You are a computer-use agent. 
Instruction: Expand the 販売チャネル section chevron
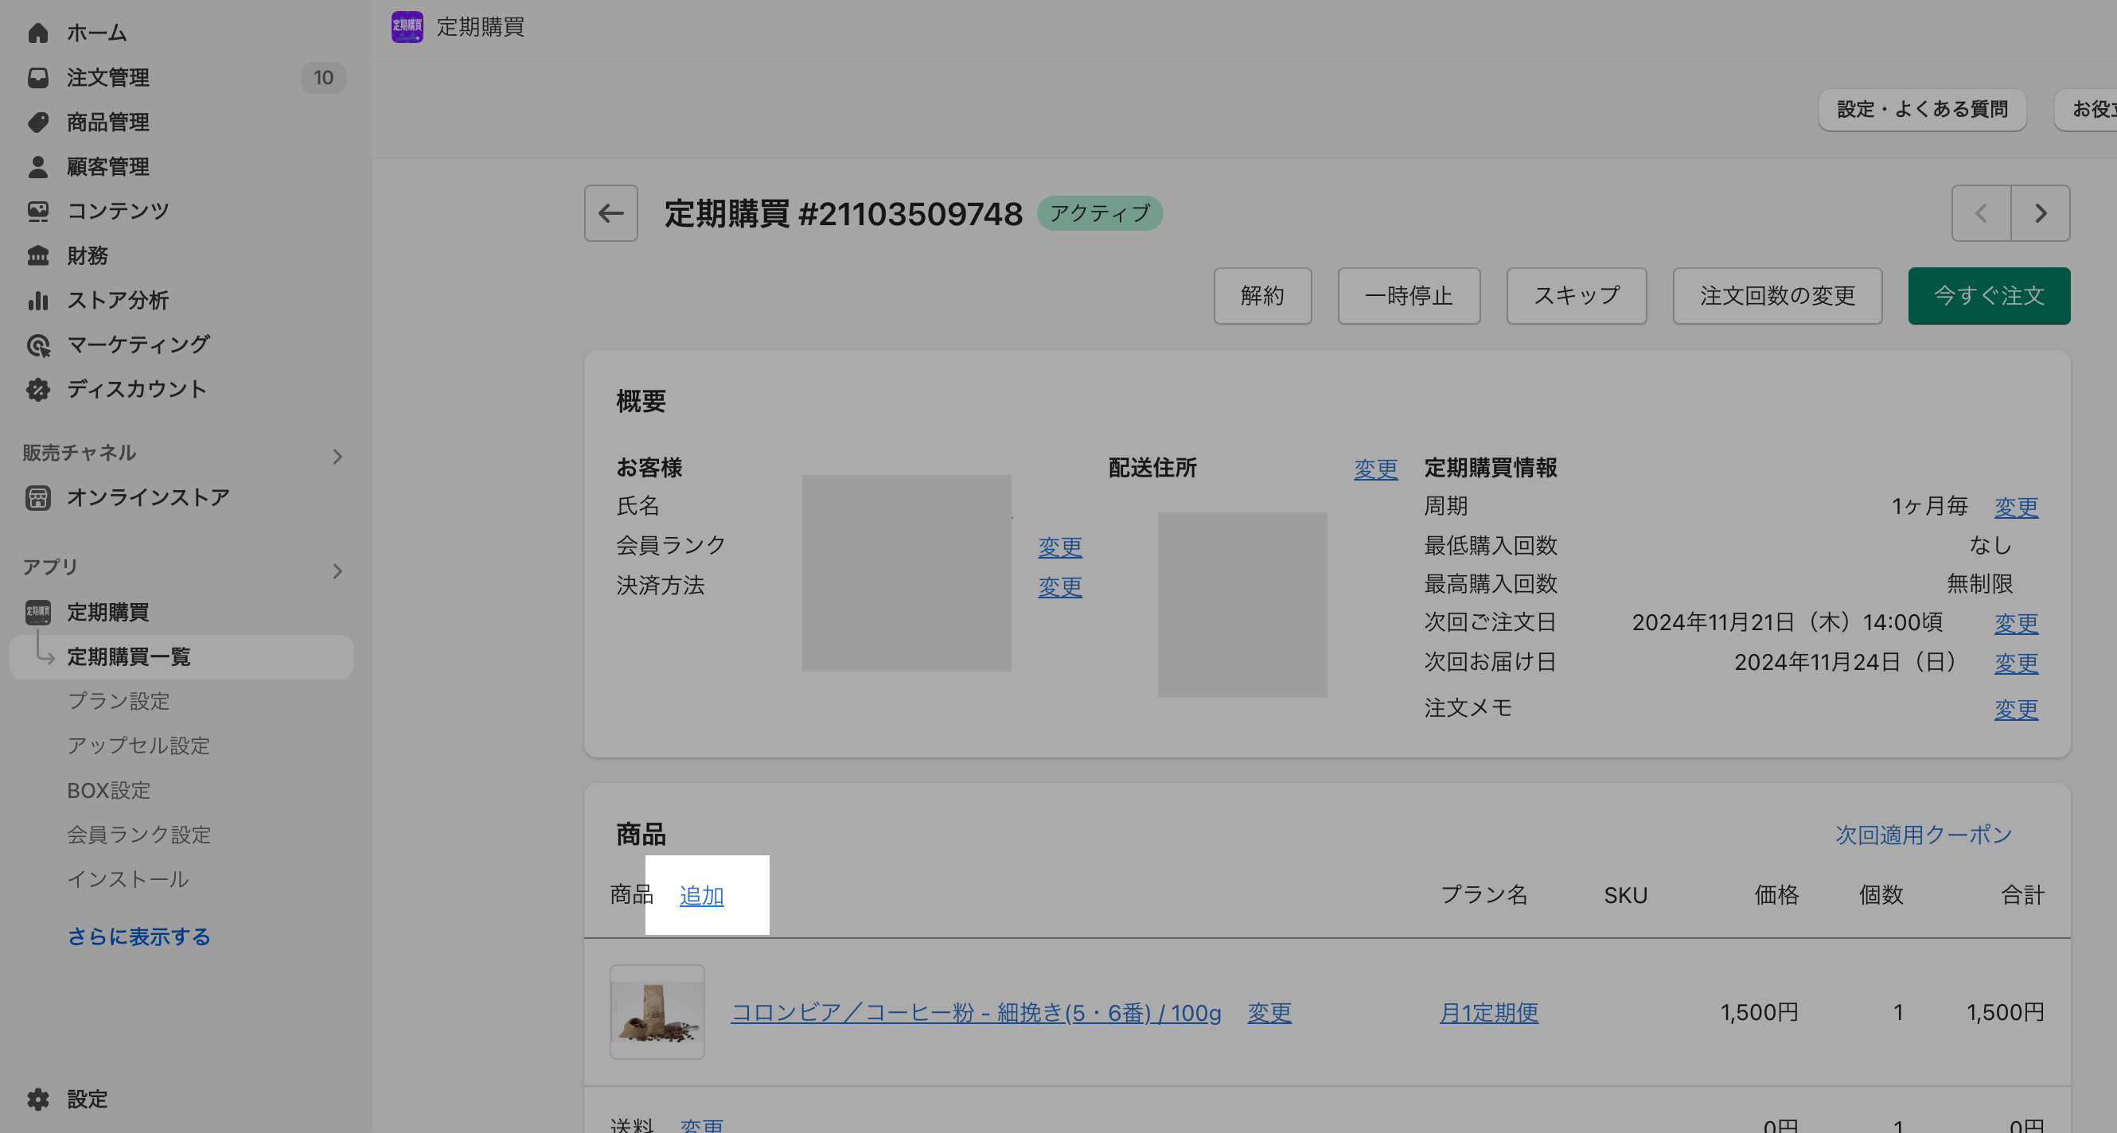pos(337,456)
